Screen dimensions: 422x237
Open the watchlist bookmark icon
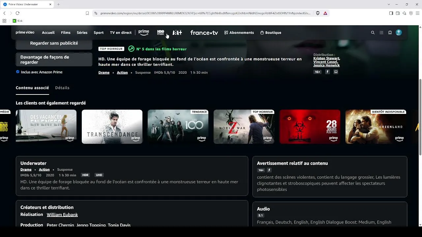390,33
